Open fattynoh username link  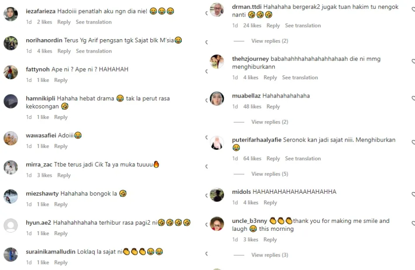point(38,69)
